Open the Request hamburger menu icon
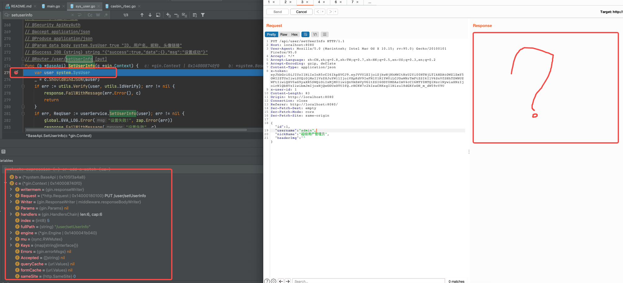Viewport: 623px width, 283px height. (325, 34)
